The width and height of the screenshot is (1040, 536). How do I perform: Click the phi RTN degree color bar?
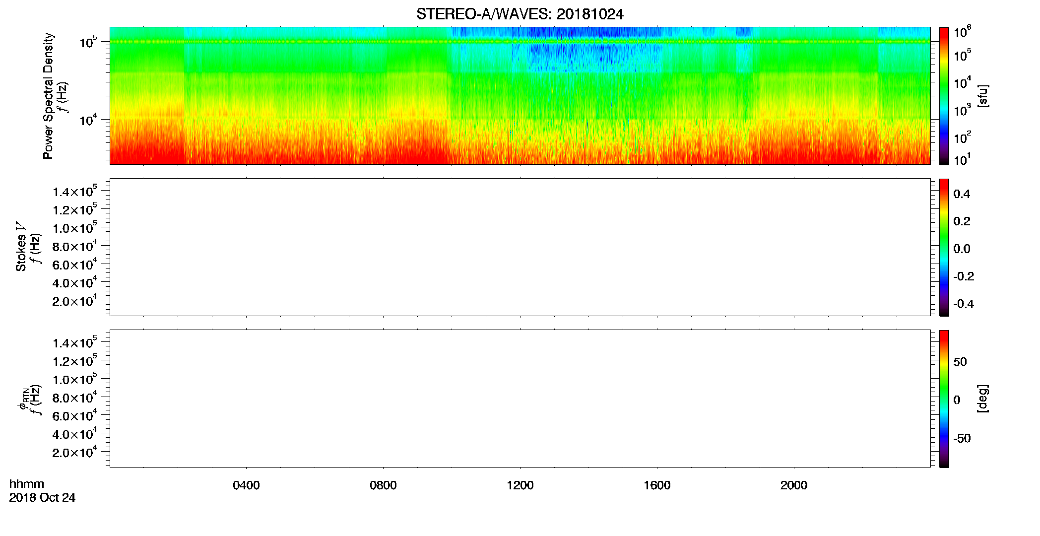pyautogui.click(x=944, y=399)
